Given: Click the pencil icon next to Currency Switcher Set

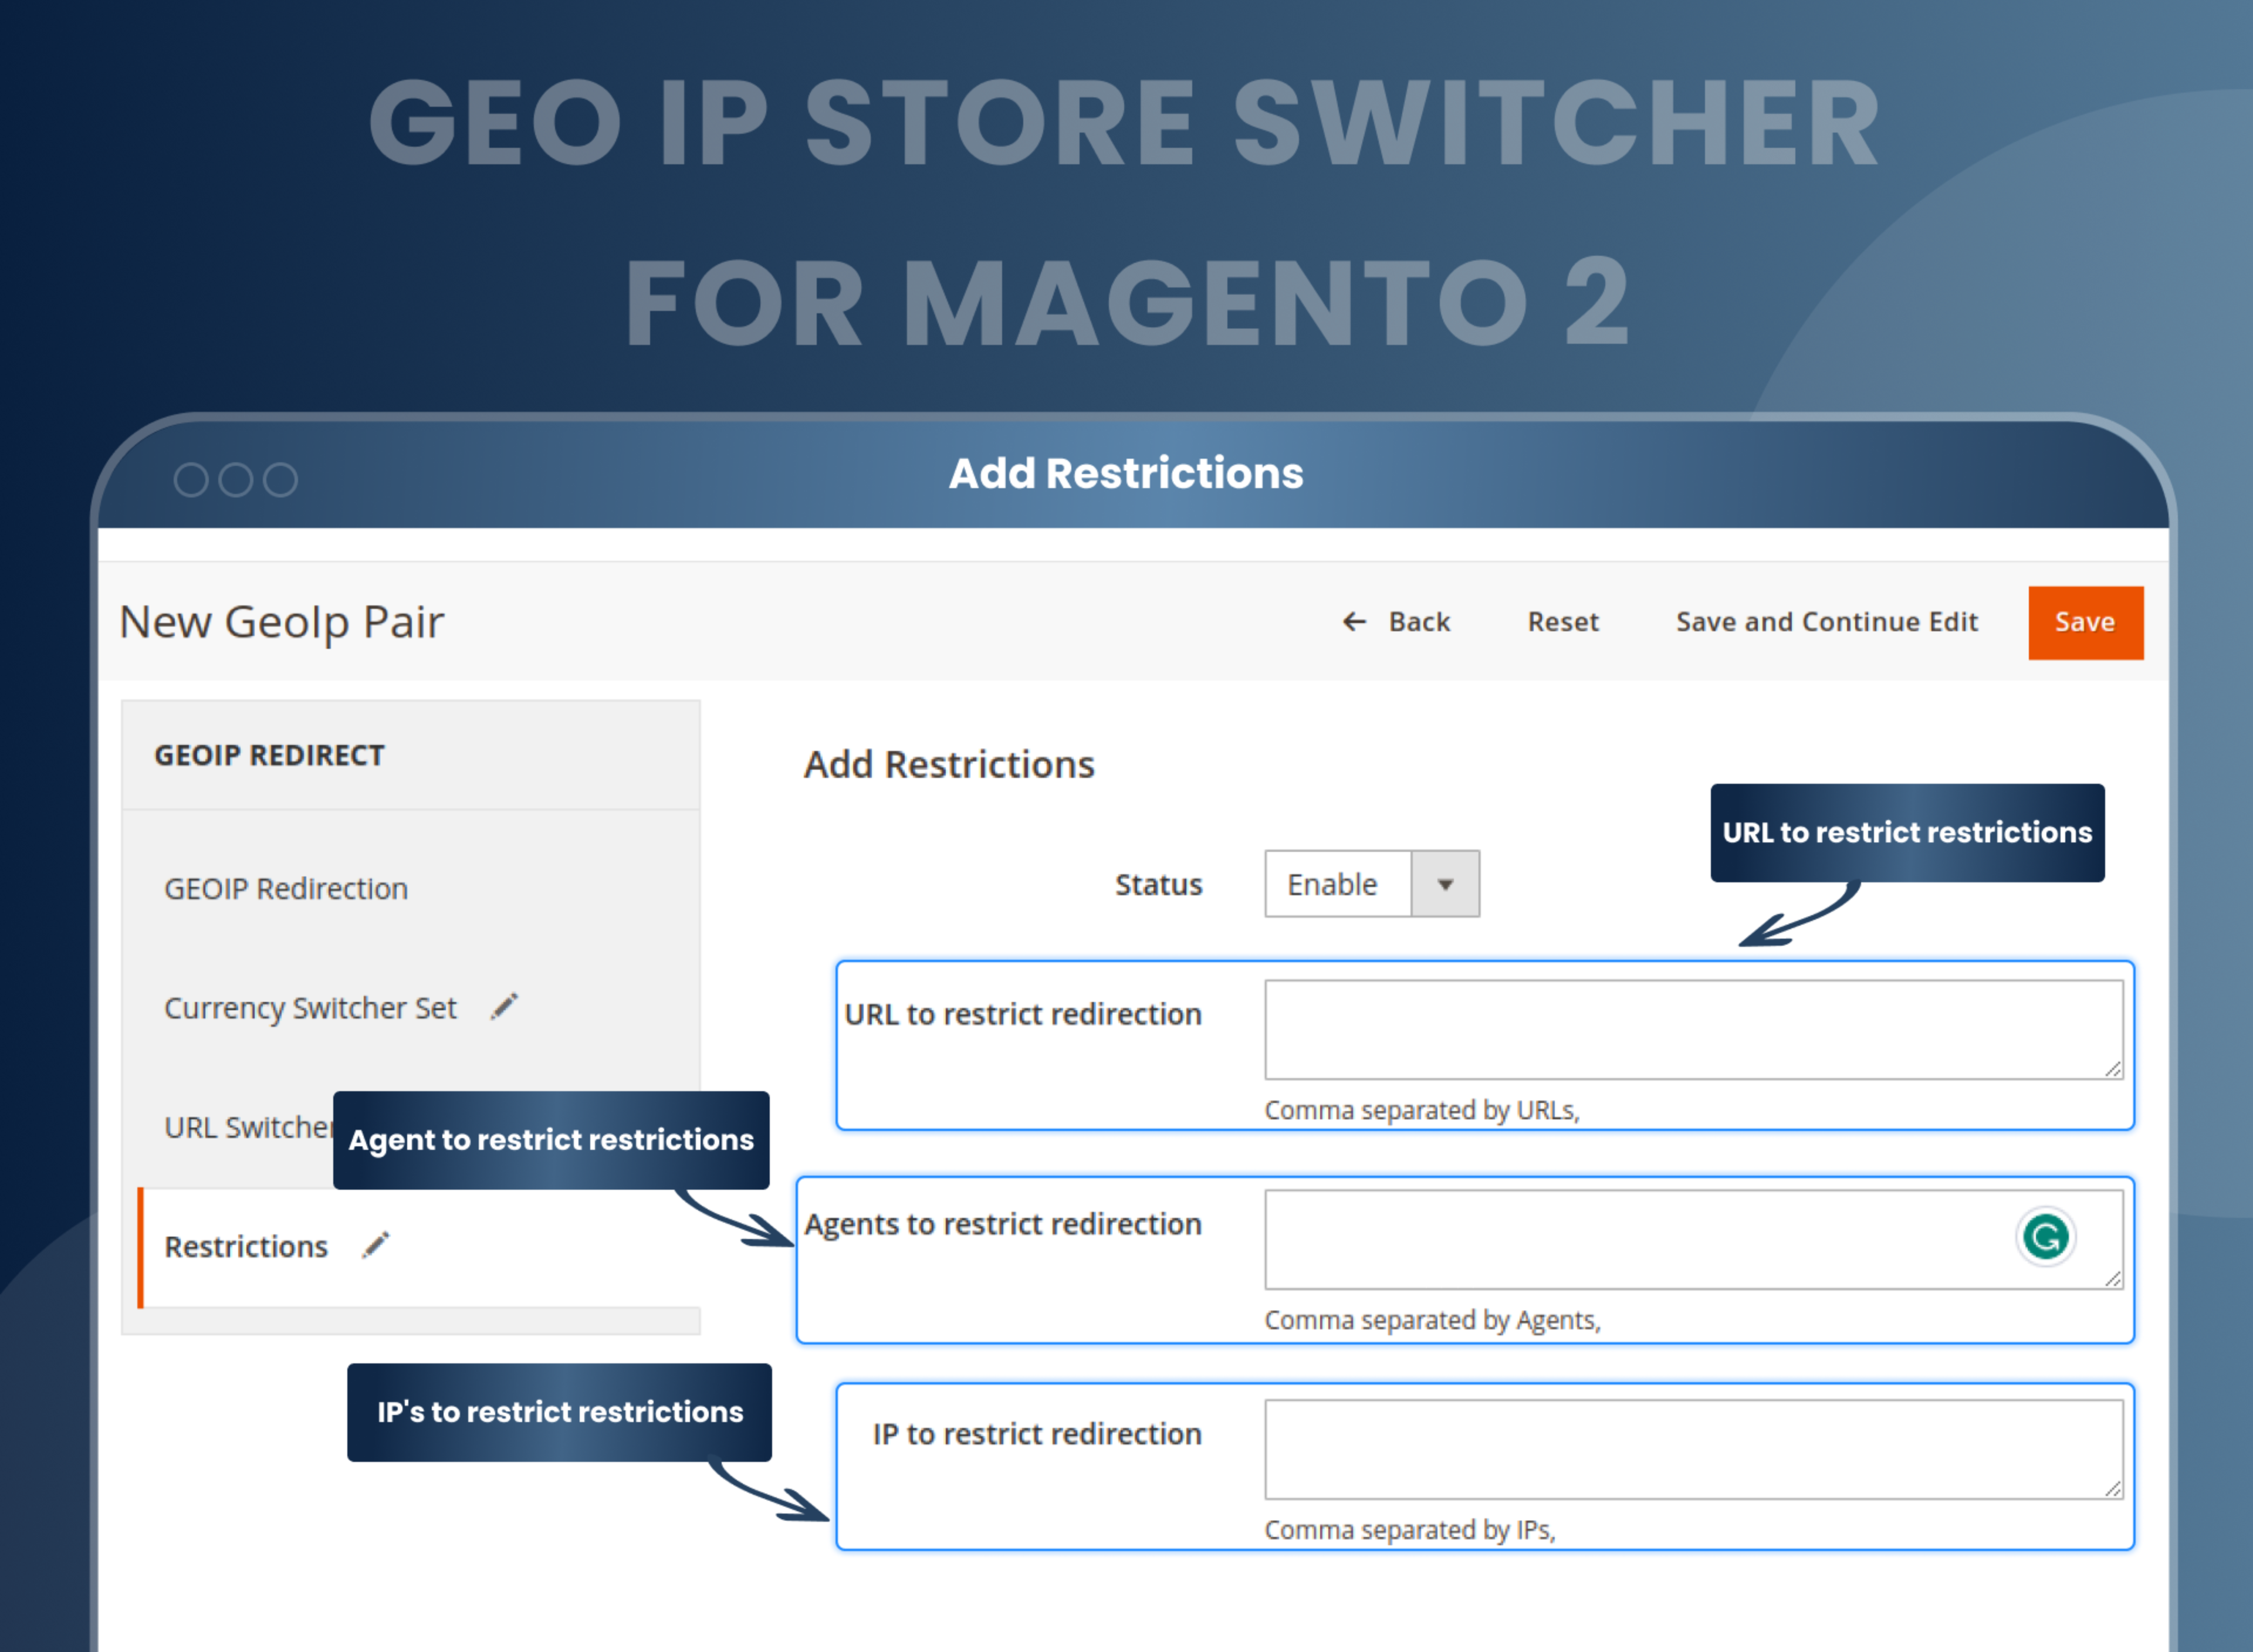Looking at the screenshot, I should pyautogui.click(x=505, y=1007).
